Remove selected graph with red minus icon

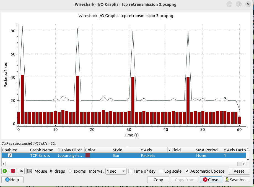(13, 171)
